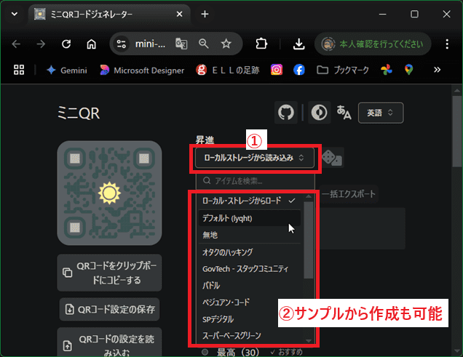
Task: Click the QRコード設定の保存 button
Action: (109, 309)
